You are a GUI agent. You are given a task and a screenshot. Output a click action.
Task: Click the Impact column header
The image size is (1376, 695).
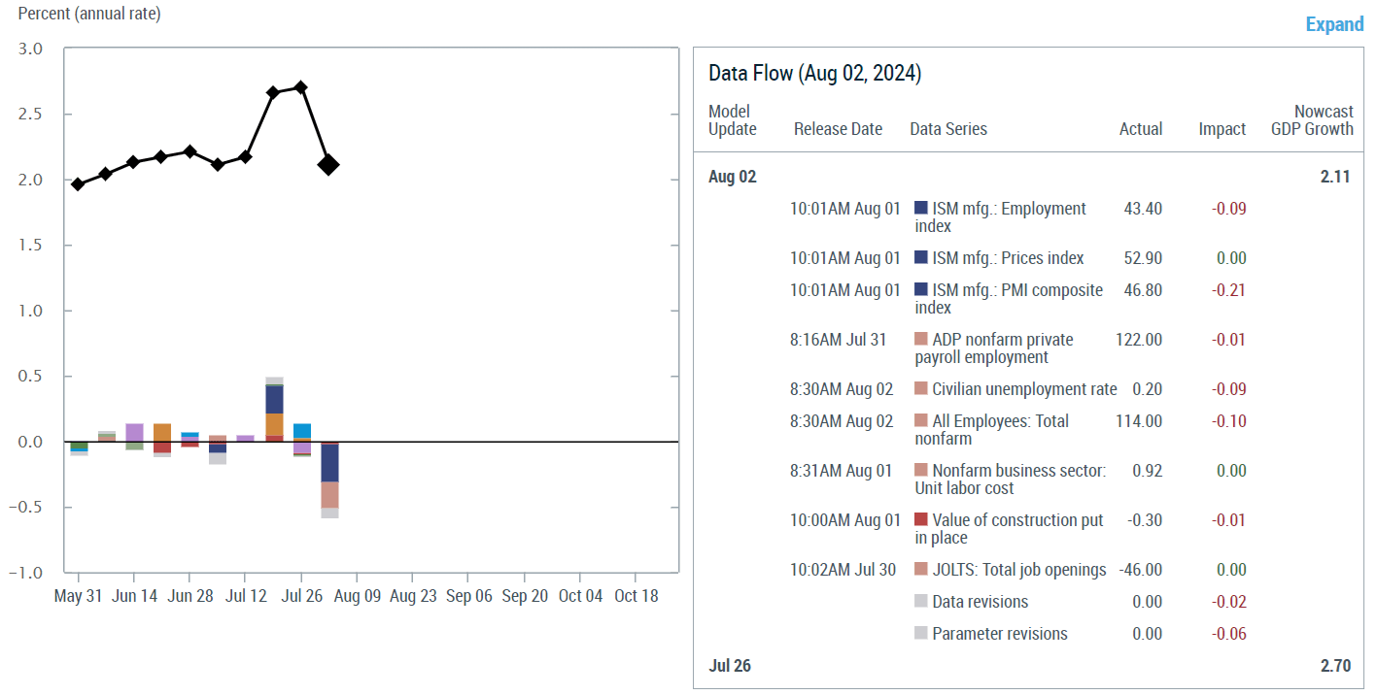point(1221,129)
